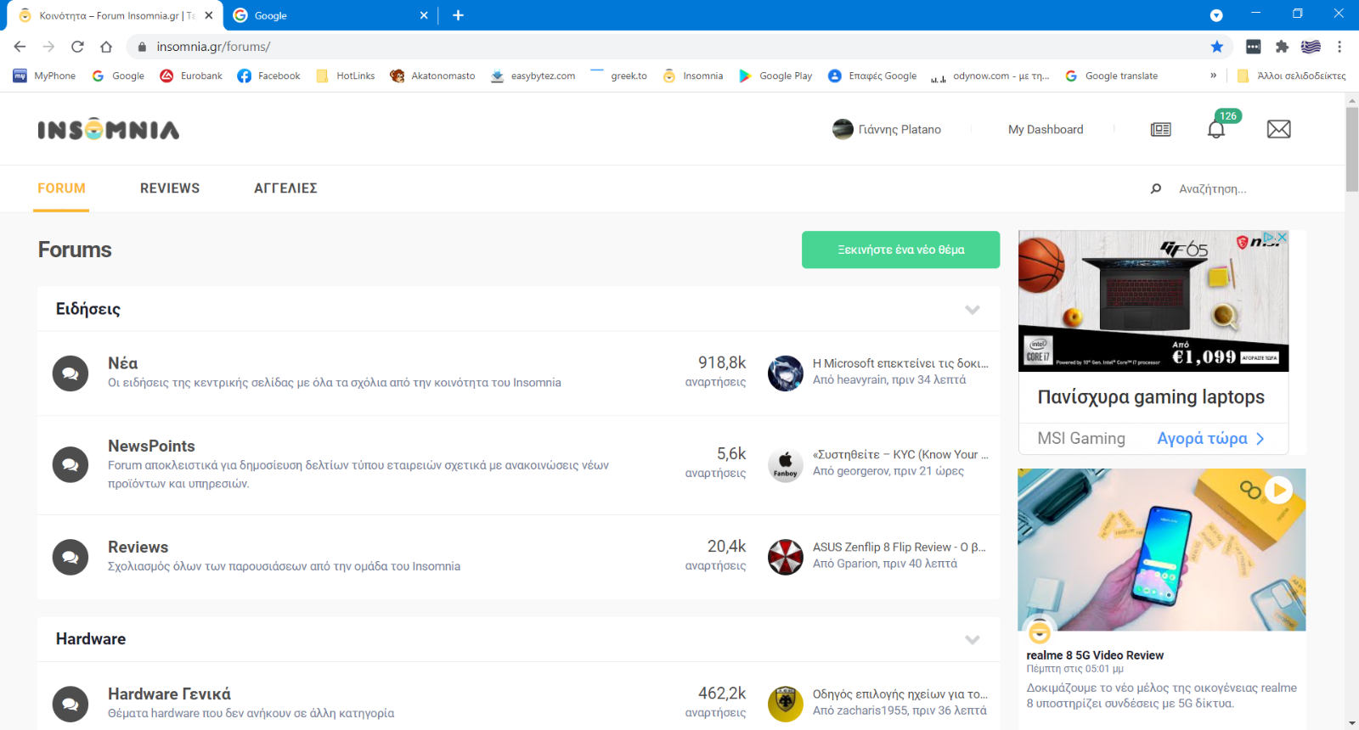Switch to the Google browser tab
Viewport: 1359px width, 730px height.
[x=331, y=15]
